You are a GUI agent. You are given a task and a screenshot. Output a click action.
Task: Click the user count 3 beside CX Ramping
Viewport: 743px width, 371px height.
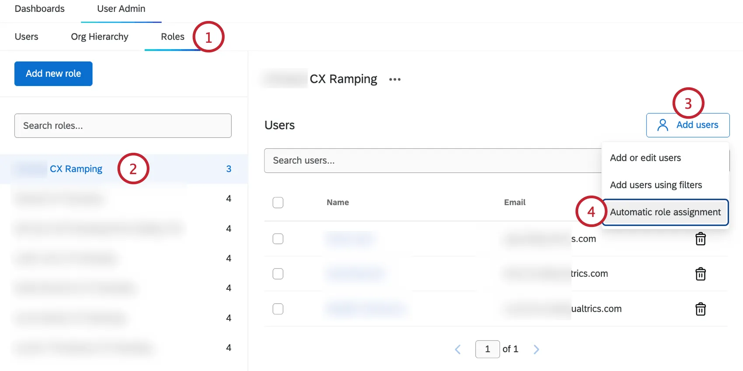pos(229,169)
